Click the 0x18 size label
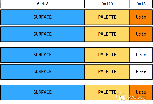This screenshot has height=104, width=153. 141,4
